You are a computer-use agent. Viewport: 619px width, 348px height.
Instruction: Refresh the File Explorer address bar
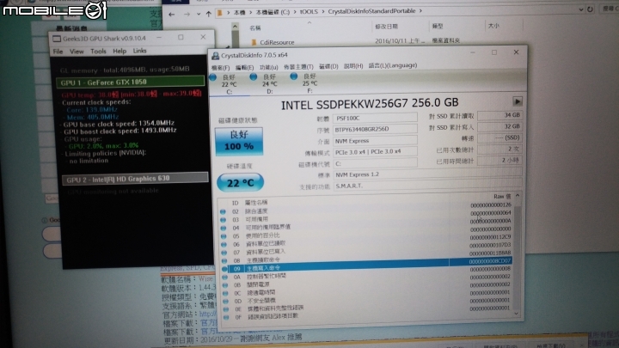[x=590, y=9]
